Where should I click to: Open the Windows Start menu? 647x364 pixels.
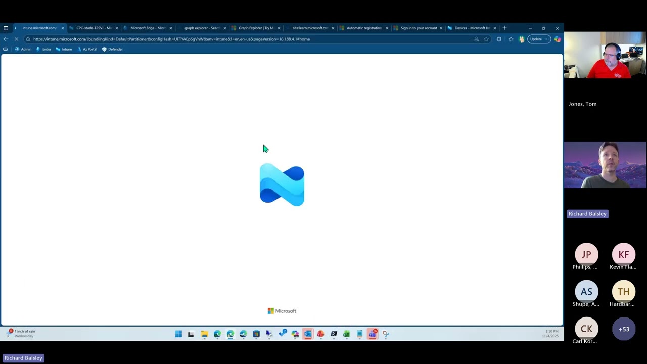click(178, 334)
